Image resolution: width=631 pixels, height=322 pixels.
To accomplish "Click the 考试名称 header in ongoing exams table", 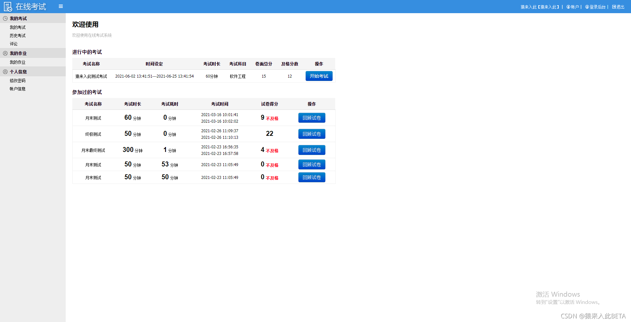I will (x=91, y=64).
